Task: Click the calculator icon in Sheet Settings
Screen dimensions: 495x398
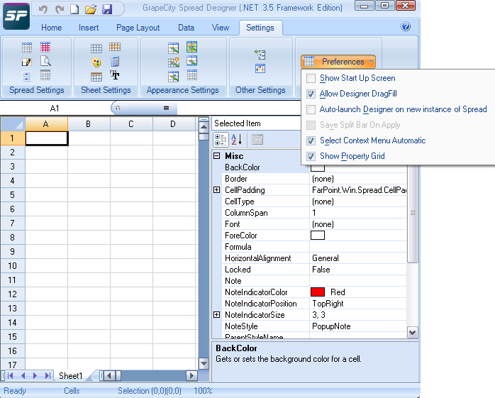Action: pyautogui.click(x=115, y=61)
